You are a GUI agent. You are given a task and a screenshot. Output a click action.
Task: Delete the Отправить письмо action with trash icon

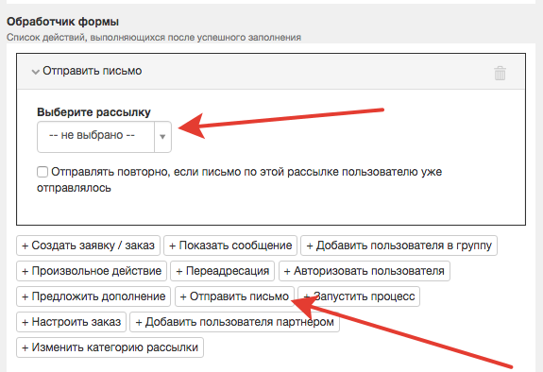tap(500, 73)
